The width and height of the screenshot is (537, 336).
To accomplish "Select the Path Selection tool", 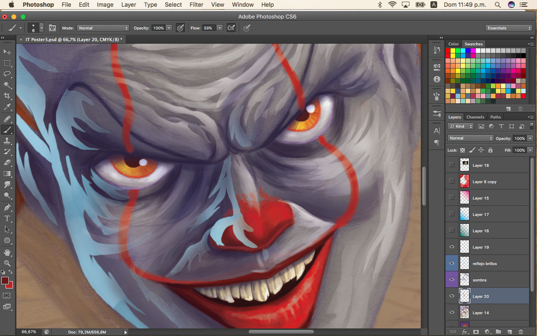I will click(7, 229).
